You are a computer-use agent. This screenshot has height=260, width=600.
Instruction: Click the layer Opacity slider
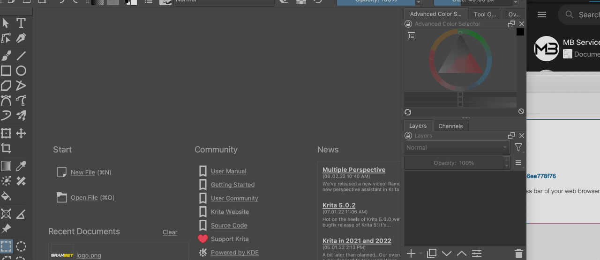click(454, 163)
